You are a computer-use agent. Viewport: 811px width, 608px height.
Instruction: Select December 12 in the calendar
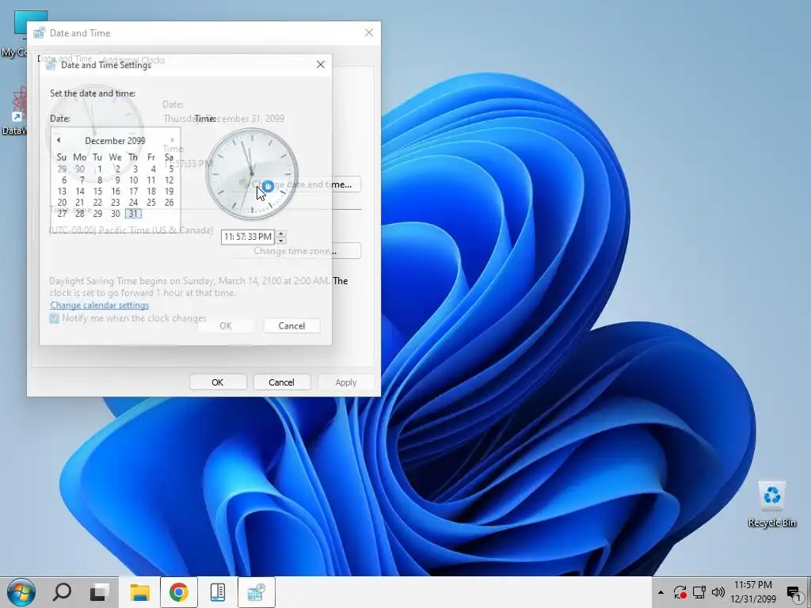coord(169,180)
